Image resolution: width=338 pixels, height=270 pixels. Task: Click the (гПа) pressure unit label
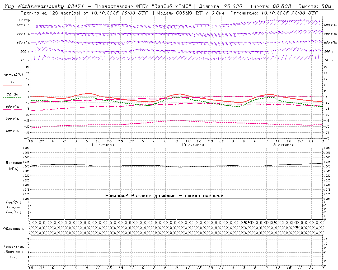click(x=14, y=169)
